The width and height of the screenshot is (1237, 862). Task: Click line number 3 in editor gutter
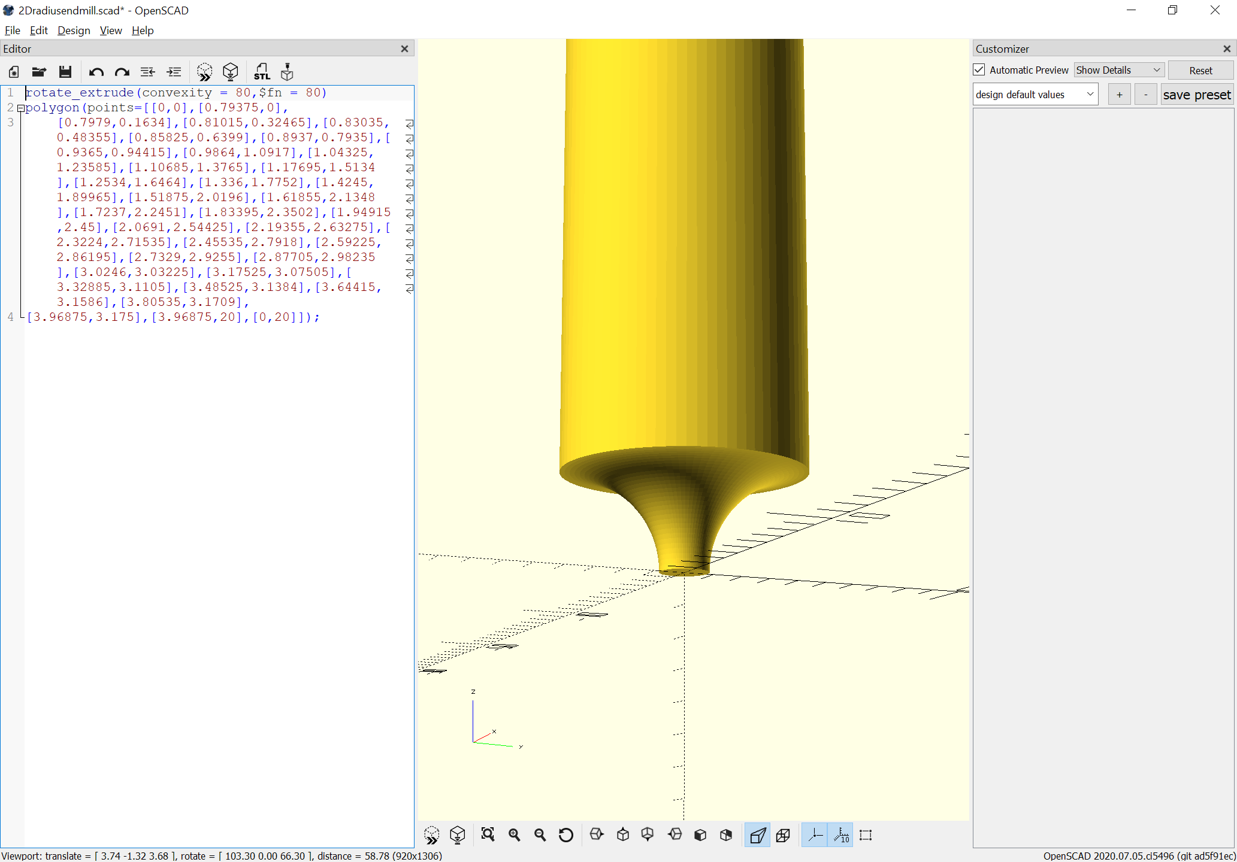pos(11,123)
